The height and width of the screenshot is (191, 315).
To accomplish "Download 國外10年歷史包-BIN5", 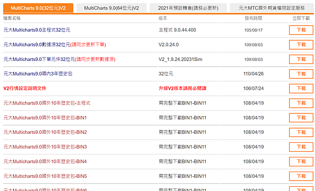I will click(301, 176).
